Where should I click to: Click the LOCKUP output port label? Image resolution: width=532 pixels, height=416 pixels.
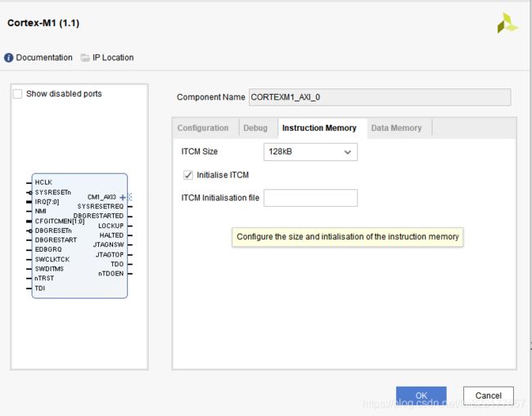tap(111, 226)
